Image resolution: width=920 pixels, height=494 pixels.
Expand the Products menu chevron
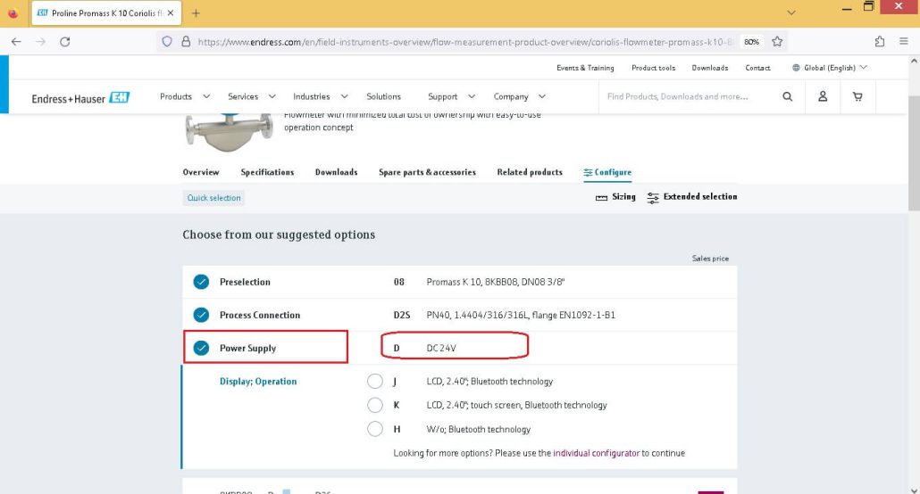pos(206,96)
